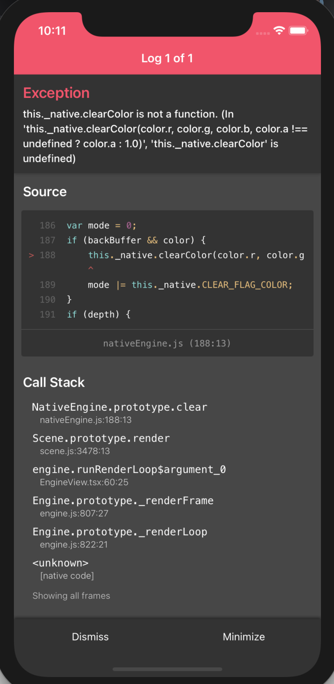Toggle Showing all frames option
Screen dimensions: 334x684
[71, 596]
